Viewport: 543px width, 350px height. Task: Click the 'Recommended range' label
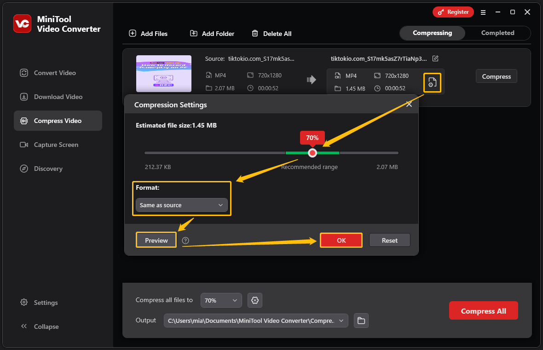coord(309,167)
